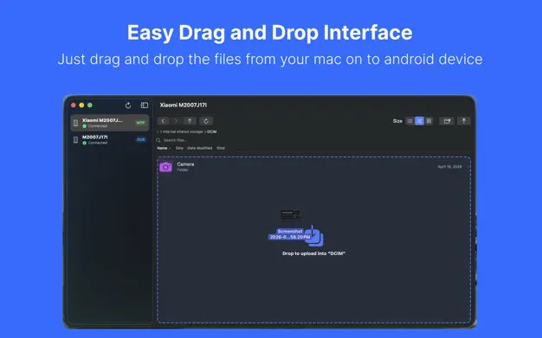542x338 pixels.
Task: Click the ADB badge on M2007J17I device
Action: click(x=140, y=139)
